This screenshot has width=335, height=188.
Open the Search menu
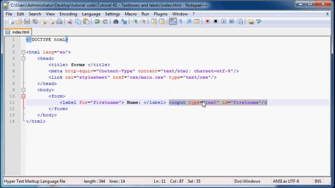pos(35,14)
